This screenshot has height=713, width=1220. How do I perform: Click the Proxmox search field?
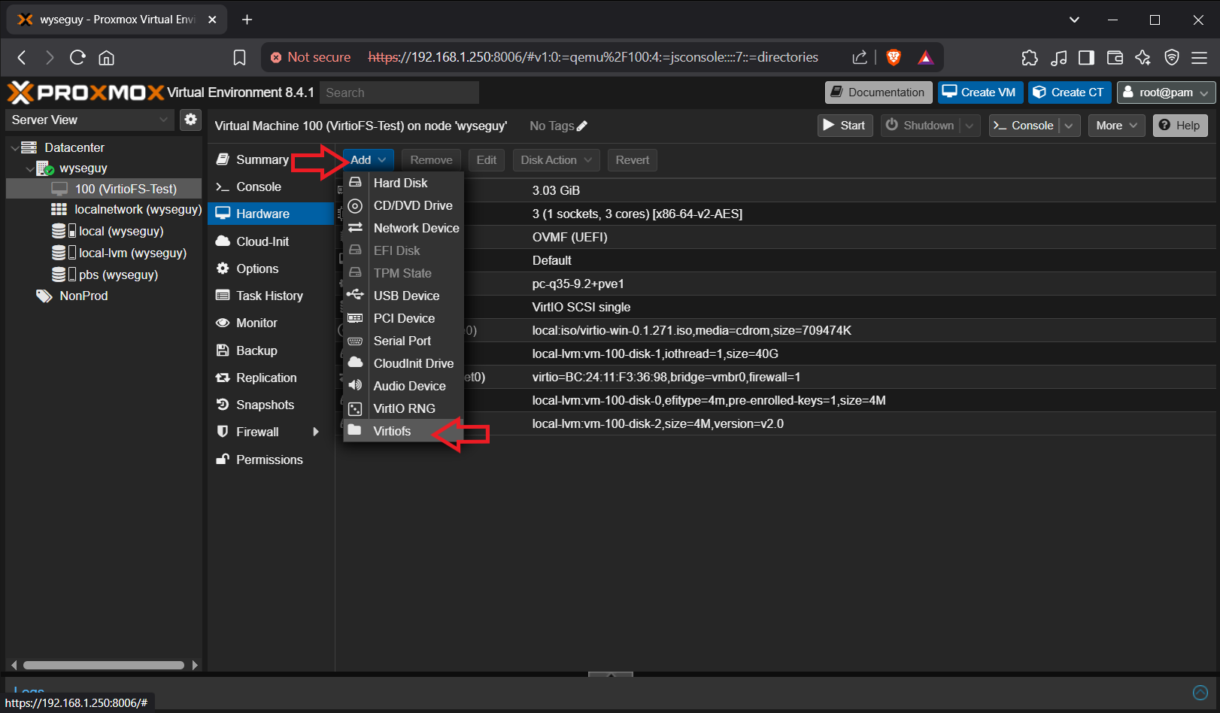coord(399,93)
